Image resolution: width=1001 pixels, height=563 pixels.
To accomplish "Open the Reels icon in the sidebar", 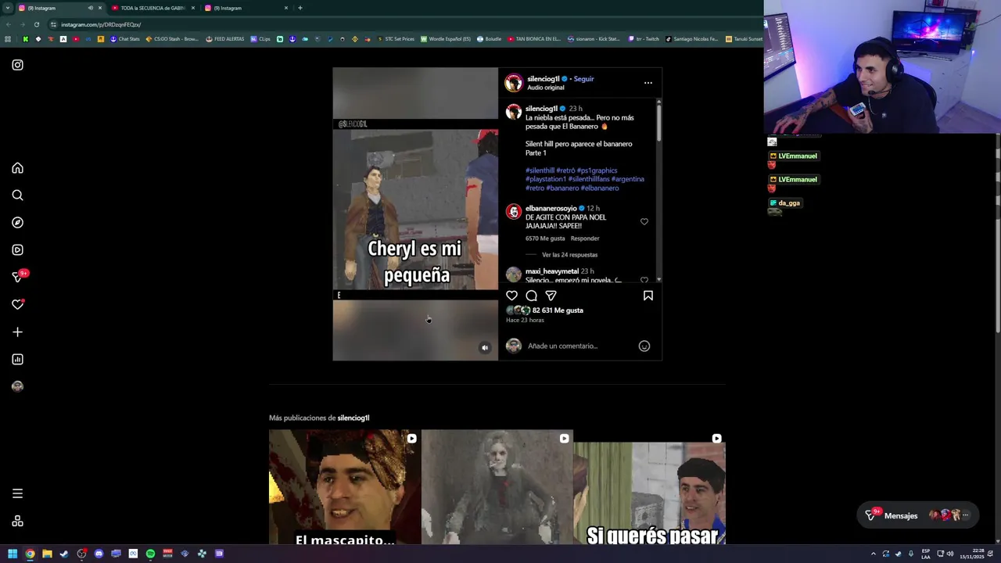I will tap(17, 250).
